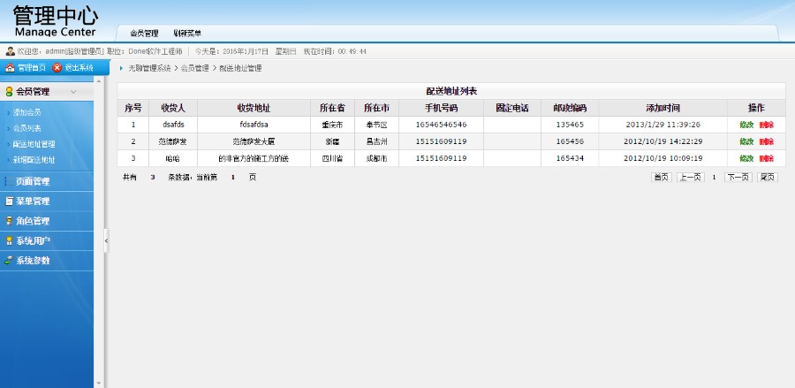This screenshot has height=388, width=795.
Task: Click phone number 16546546546
Action: pyautogui.click(x=441, y=125)
